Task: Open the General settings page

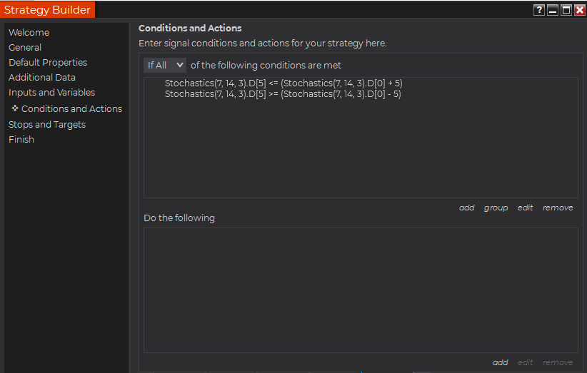Action: tap(25, 47)
